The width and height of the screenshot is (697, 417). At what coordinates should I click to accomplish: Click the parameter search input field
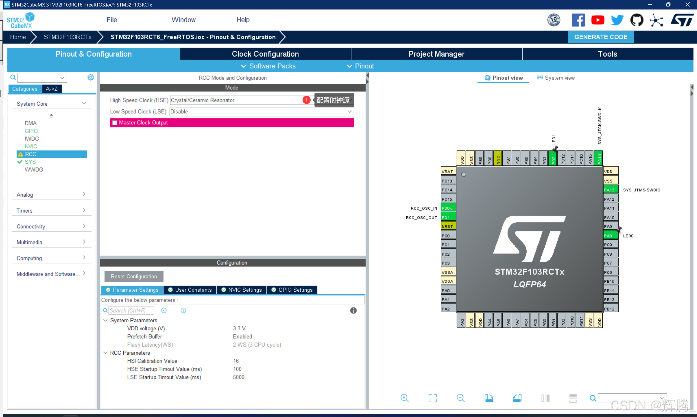(131, 311)
